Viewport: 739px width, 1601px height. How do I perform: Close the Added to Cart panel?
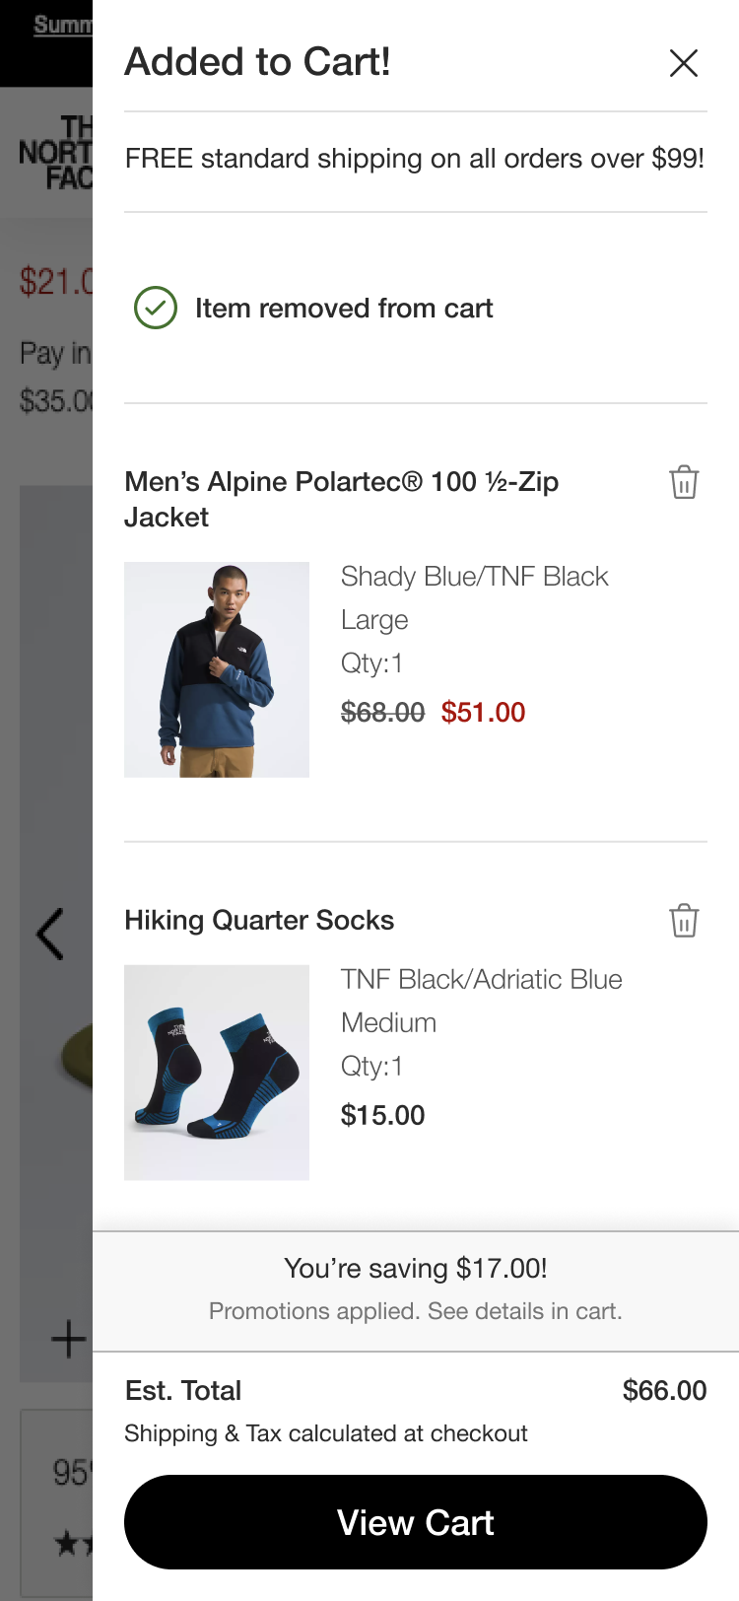(684, 63)
